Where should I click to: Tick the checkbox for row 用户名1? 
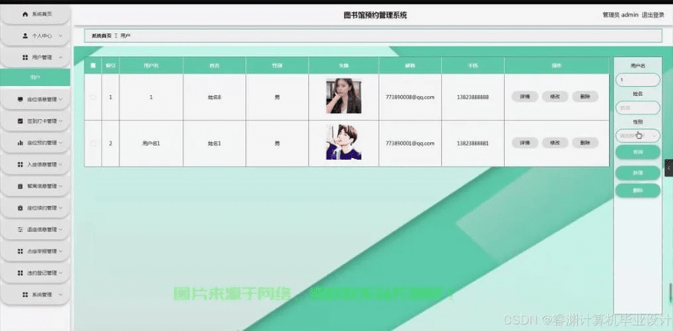[93, 143]
